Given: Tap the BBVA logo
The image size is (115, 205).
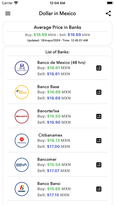Looking at the screenshot, I should coord(22,165).
